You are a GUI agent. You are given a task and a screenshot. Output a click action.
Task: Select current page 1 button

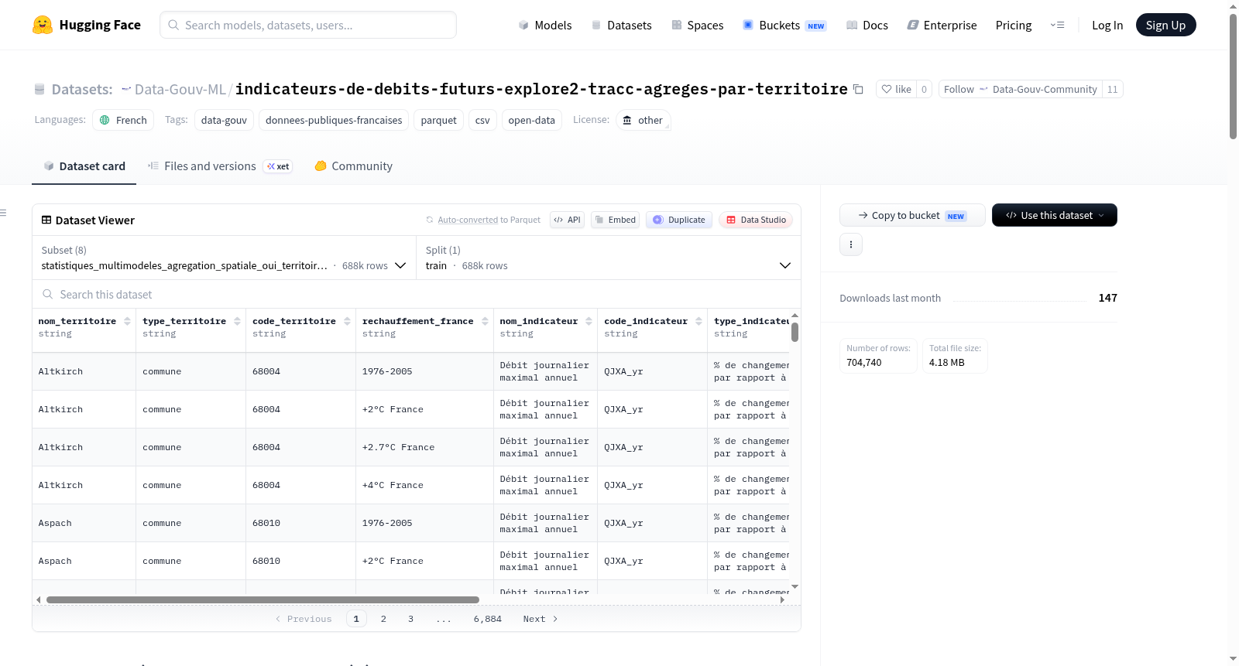(x=356, y=619)
